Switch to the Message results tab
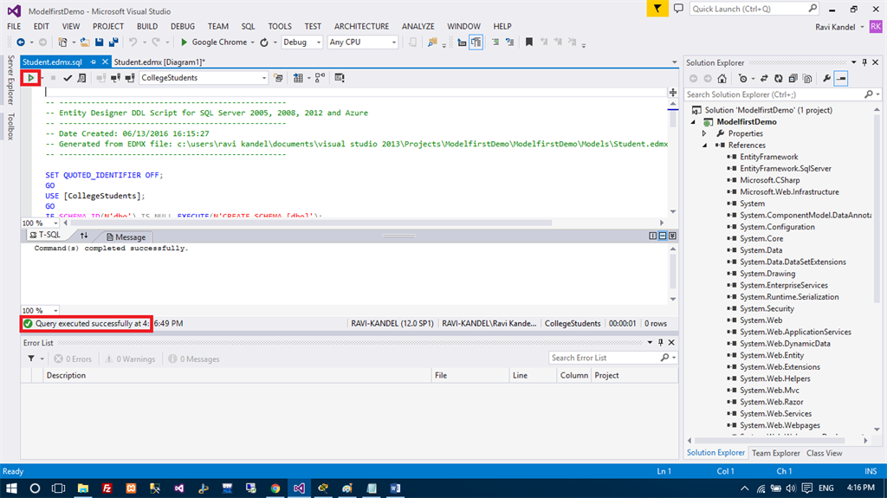 click(125, 236)
